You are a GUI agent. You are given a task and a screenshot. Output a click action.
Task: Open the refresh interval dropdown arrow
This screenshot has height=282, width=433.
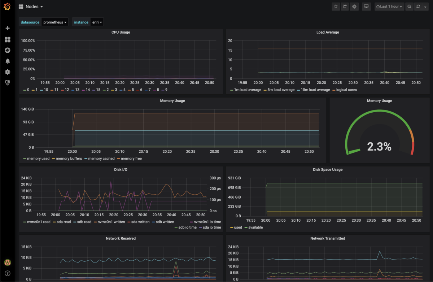click(425, 6)
